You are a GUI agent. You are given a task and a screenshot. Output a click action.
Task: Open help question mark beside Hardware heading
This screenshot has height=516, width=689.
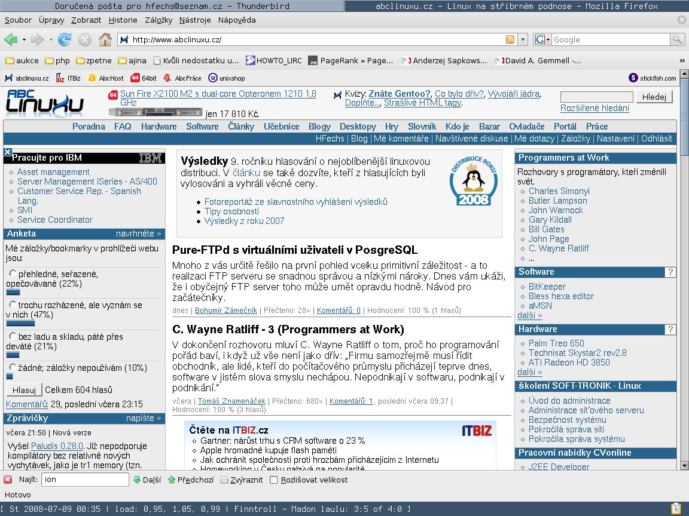(x=670, y=330)
